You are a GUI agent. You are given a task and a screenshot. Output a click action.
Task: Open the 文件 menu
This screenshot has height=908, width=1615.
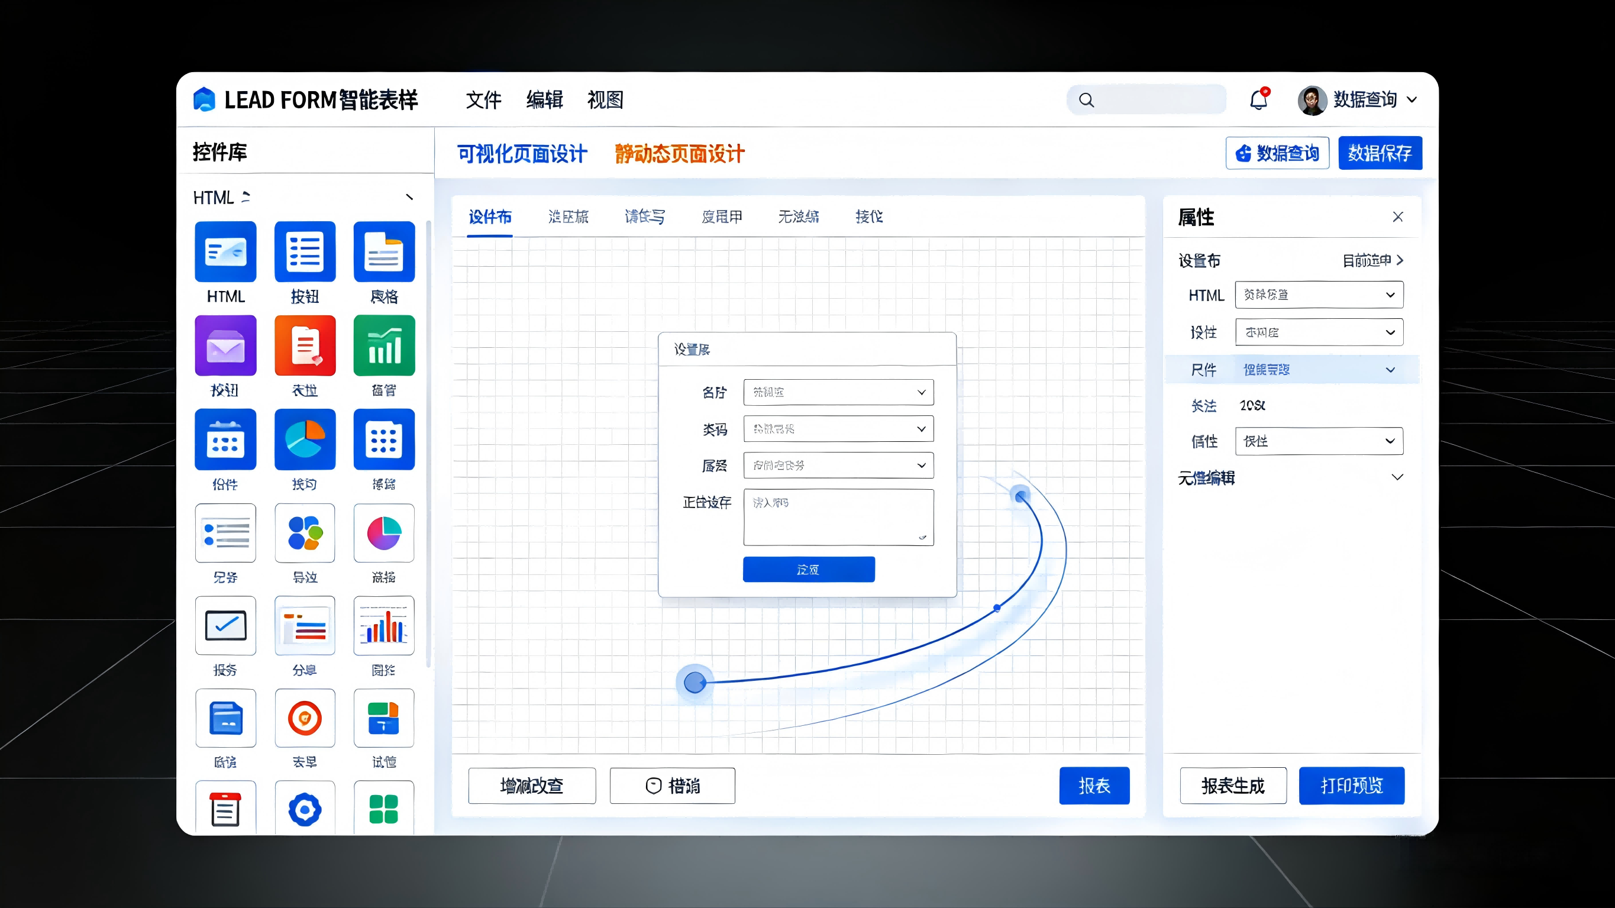[x=483, y=100]
